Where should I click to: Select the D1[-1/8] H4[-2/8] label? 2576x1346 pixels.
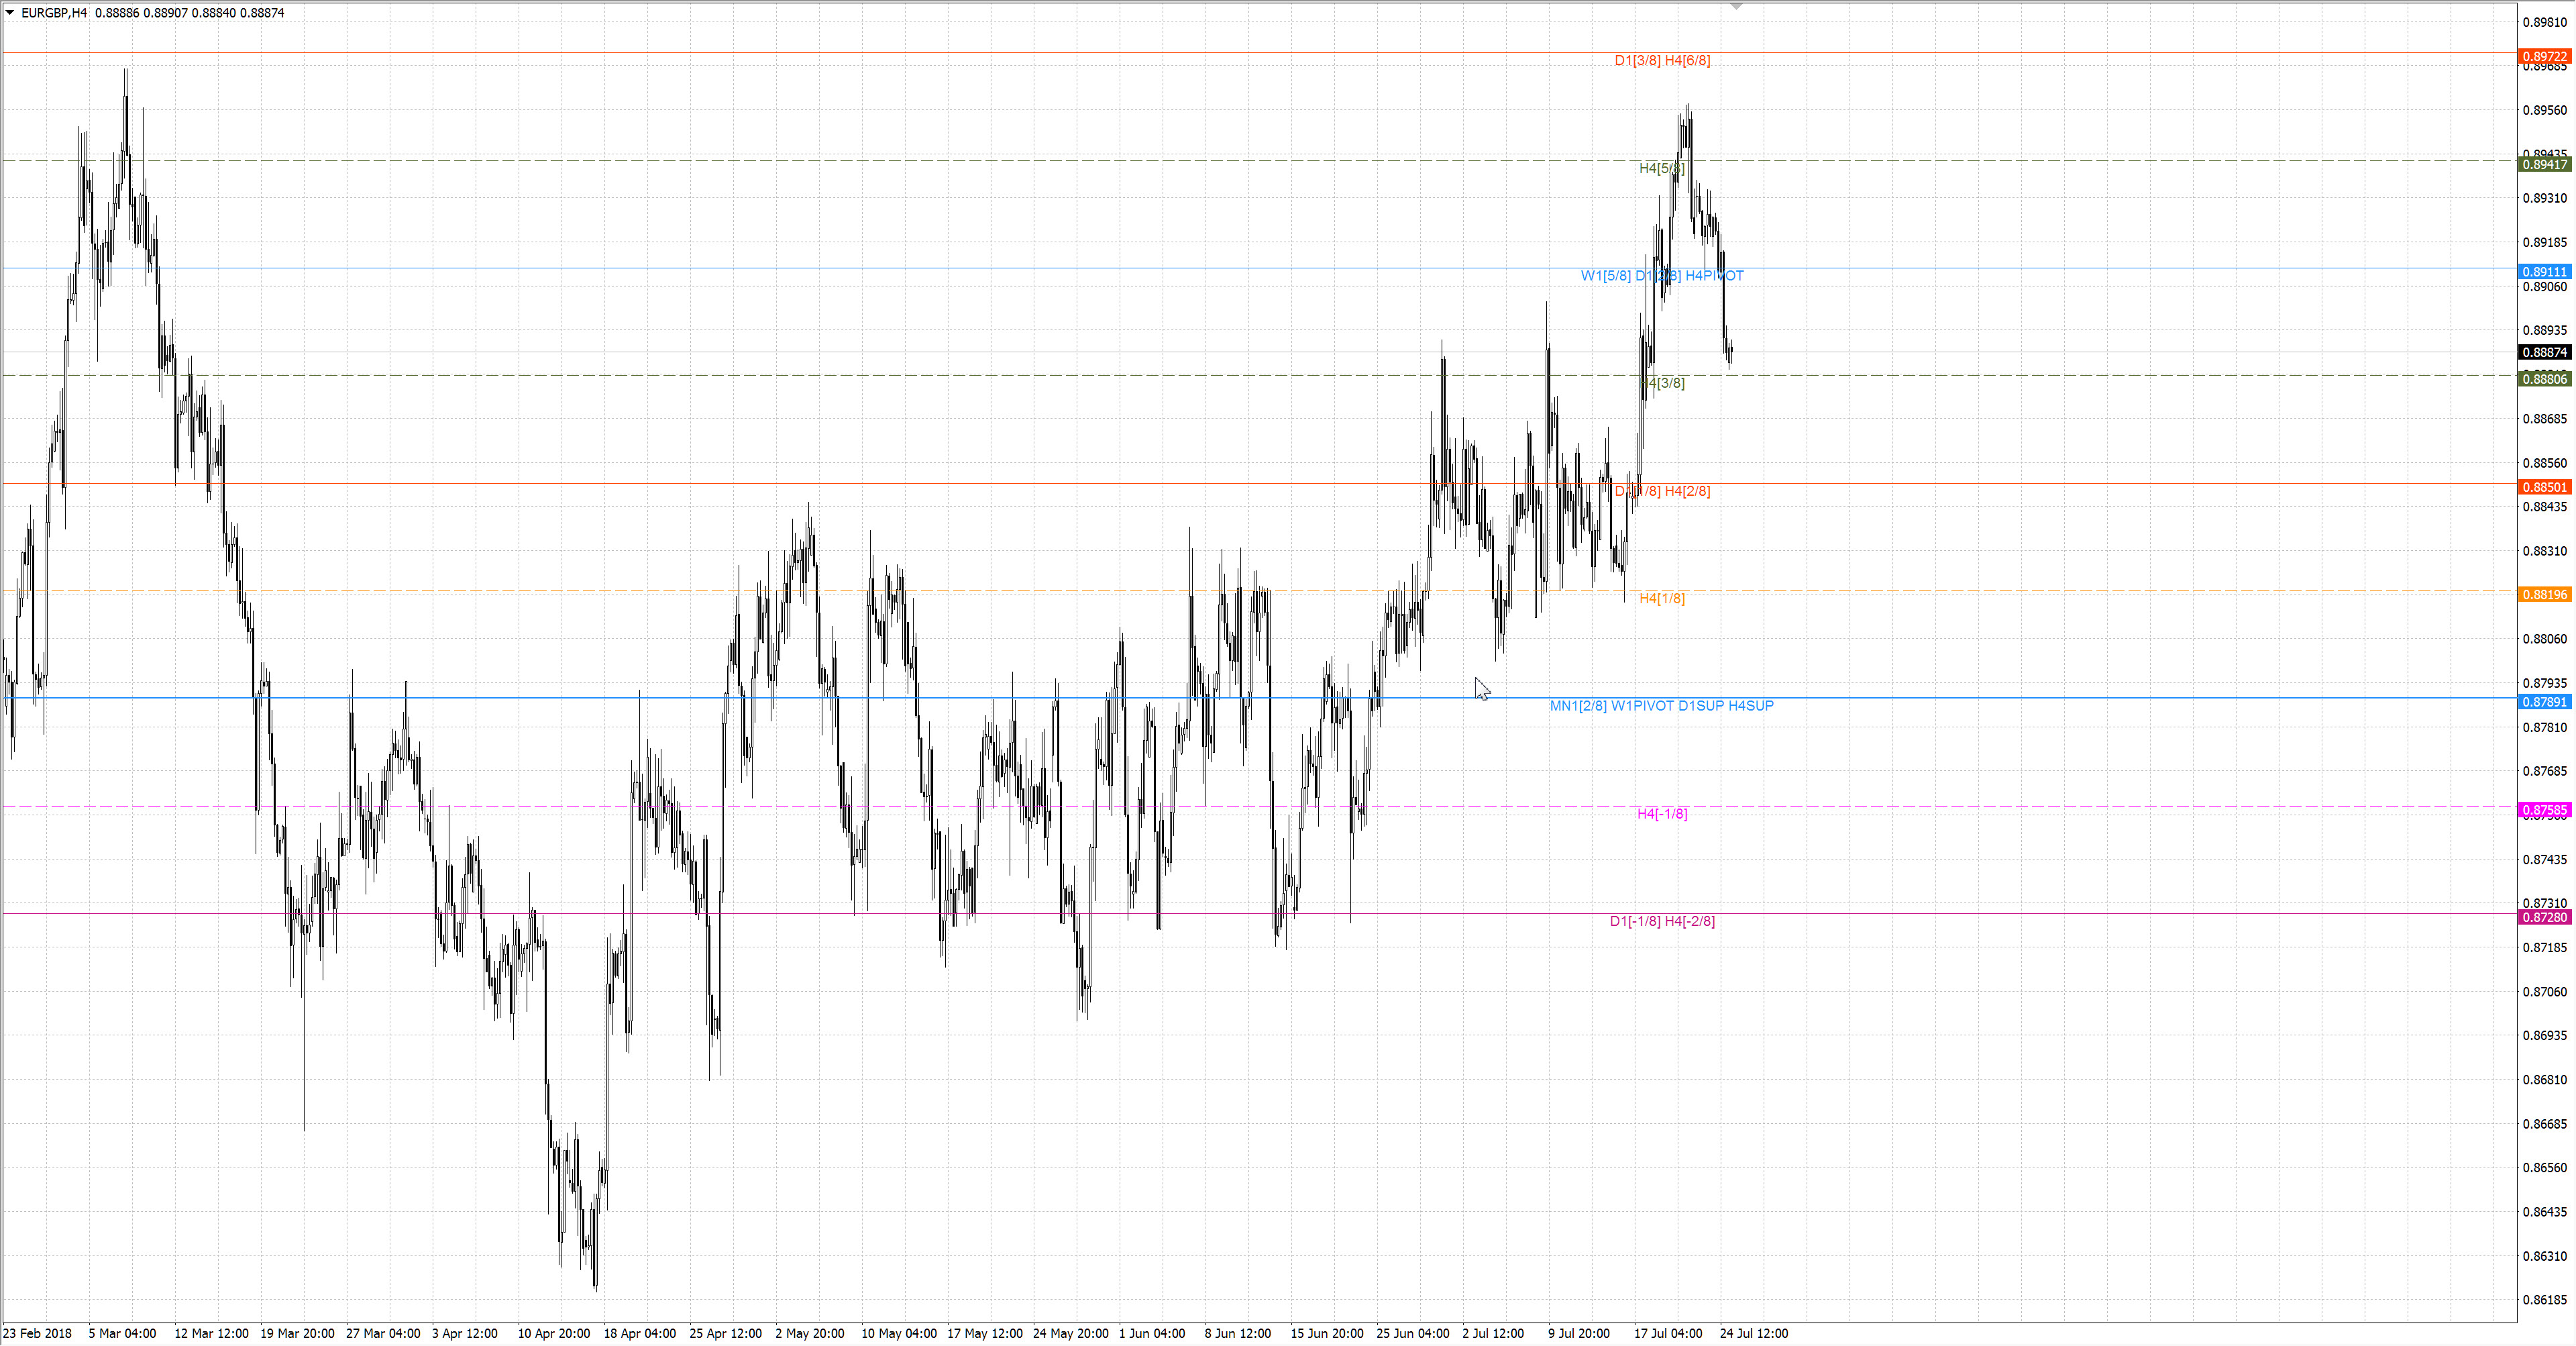coord(1662,921)
